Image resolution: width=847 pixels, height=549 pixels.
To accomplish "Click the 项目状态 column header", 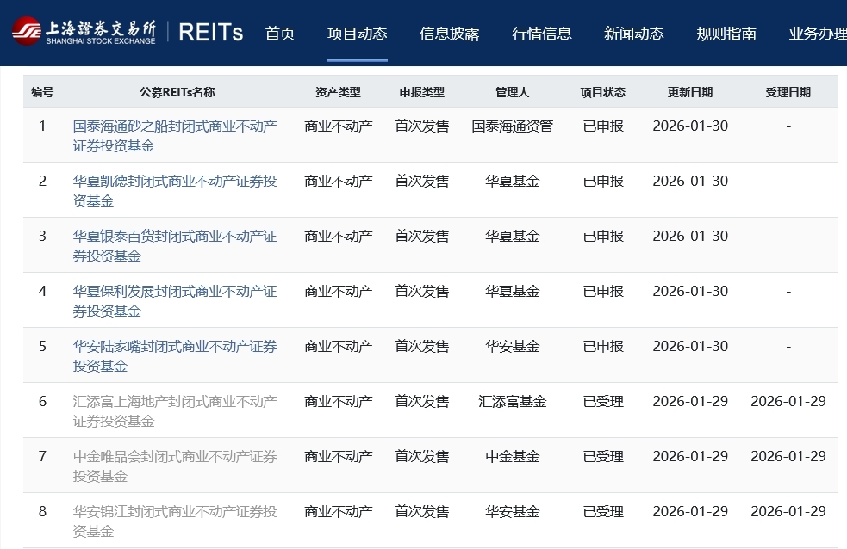I will click(x=602, y=92).
